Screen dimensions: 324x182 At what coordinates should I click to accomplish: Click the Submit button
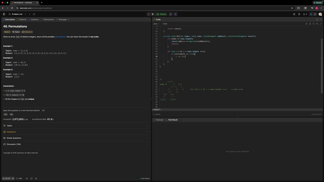161,14
